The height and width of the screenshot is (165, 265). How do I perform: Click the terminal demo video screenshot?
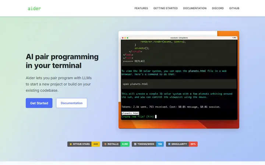[179, 80]
